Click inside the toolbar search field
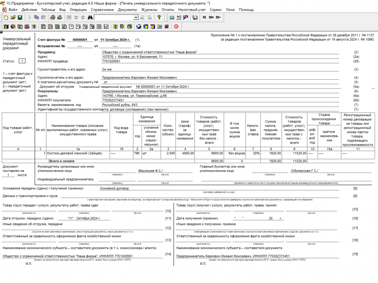 click(x=114, y=17)
